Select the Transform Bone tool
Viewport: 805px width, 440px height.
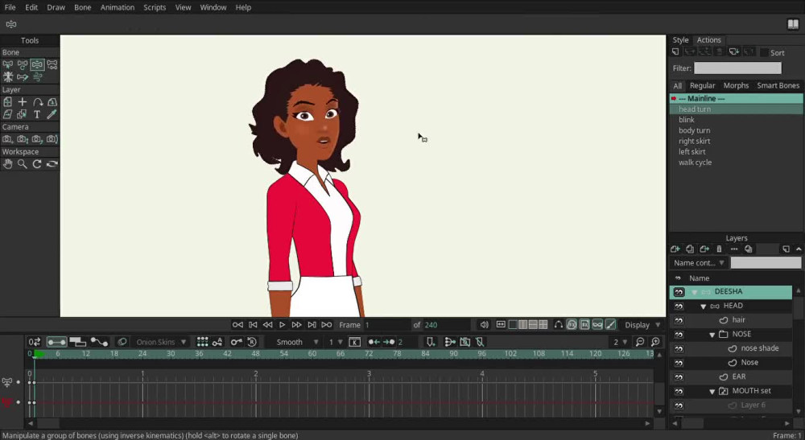[x=22, y=64]
